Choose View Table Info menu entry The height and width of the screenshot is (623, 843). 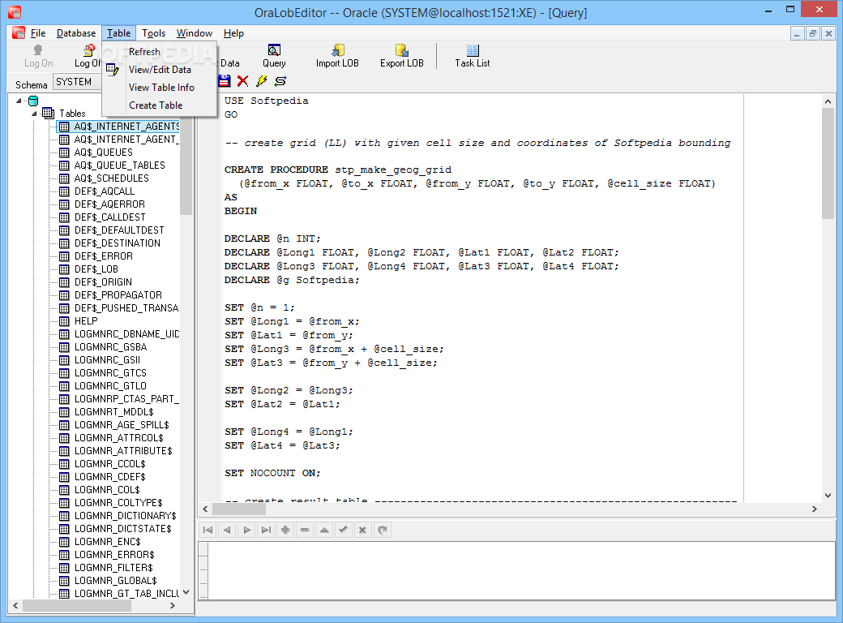pyautogui.click(x=160, y=87)
